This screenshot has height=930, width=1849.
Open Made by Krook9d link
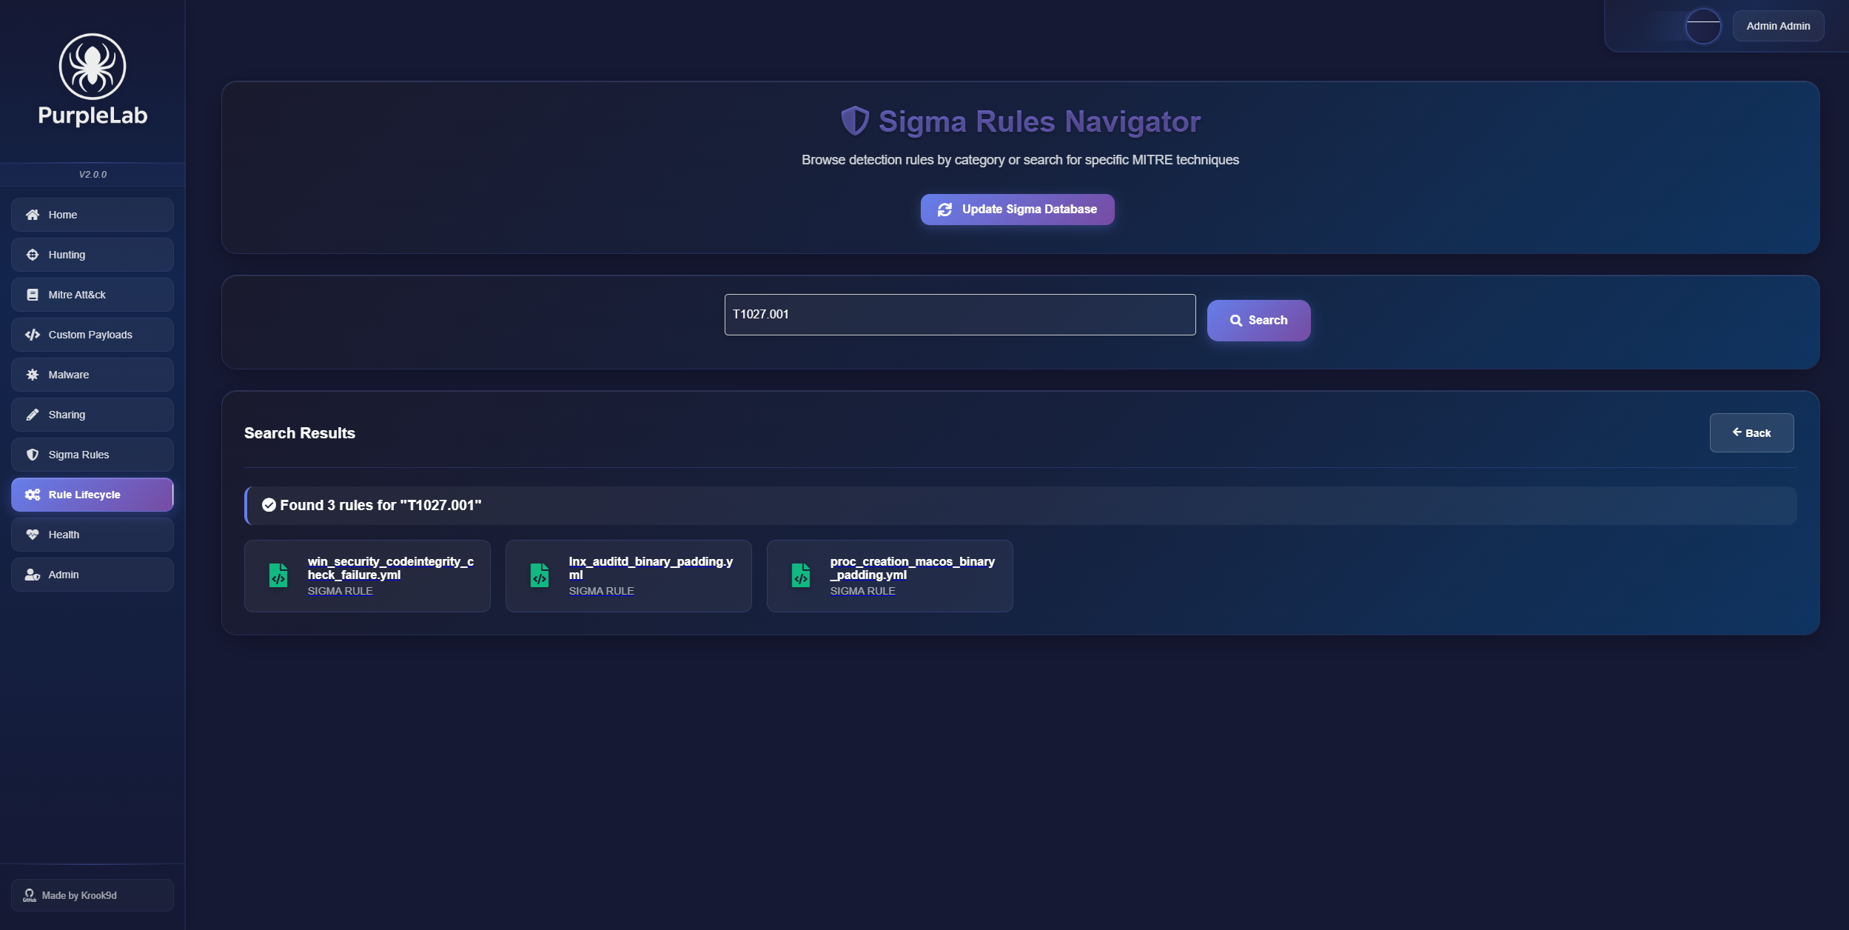coord(93,895)
